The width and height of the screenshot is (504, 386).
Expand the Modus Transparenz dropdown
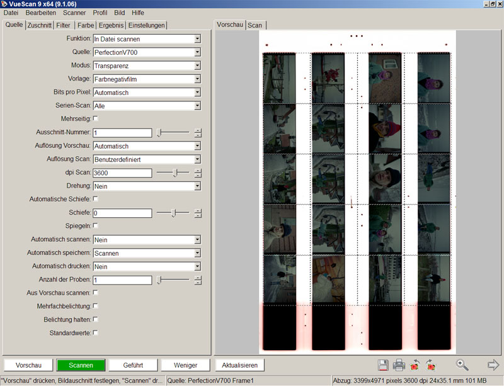(197, 65)
